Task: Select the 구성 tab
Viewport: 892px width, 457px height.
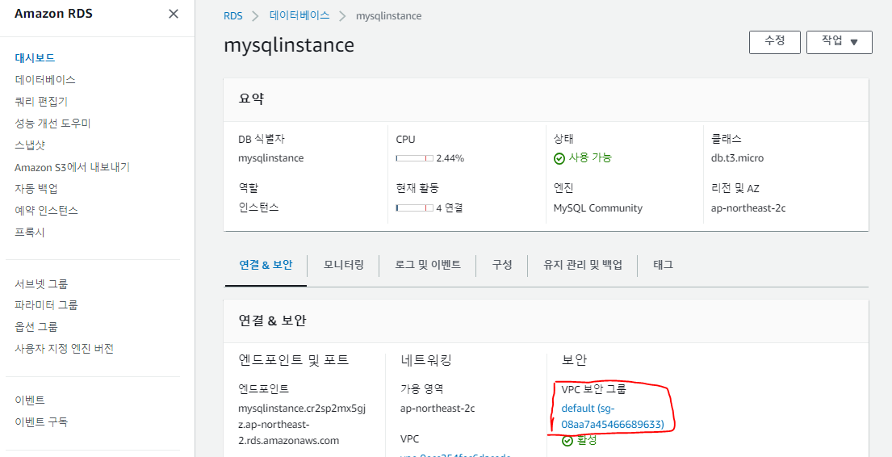Action: click(502, 265)
